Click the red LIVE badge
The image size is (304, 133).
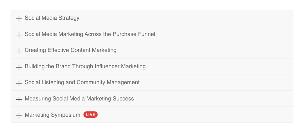pyautogui.click(x=90, y=115)
